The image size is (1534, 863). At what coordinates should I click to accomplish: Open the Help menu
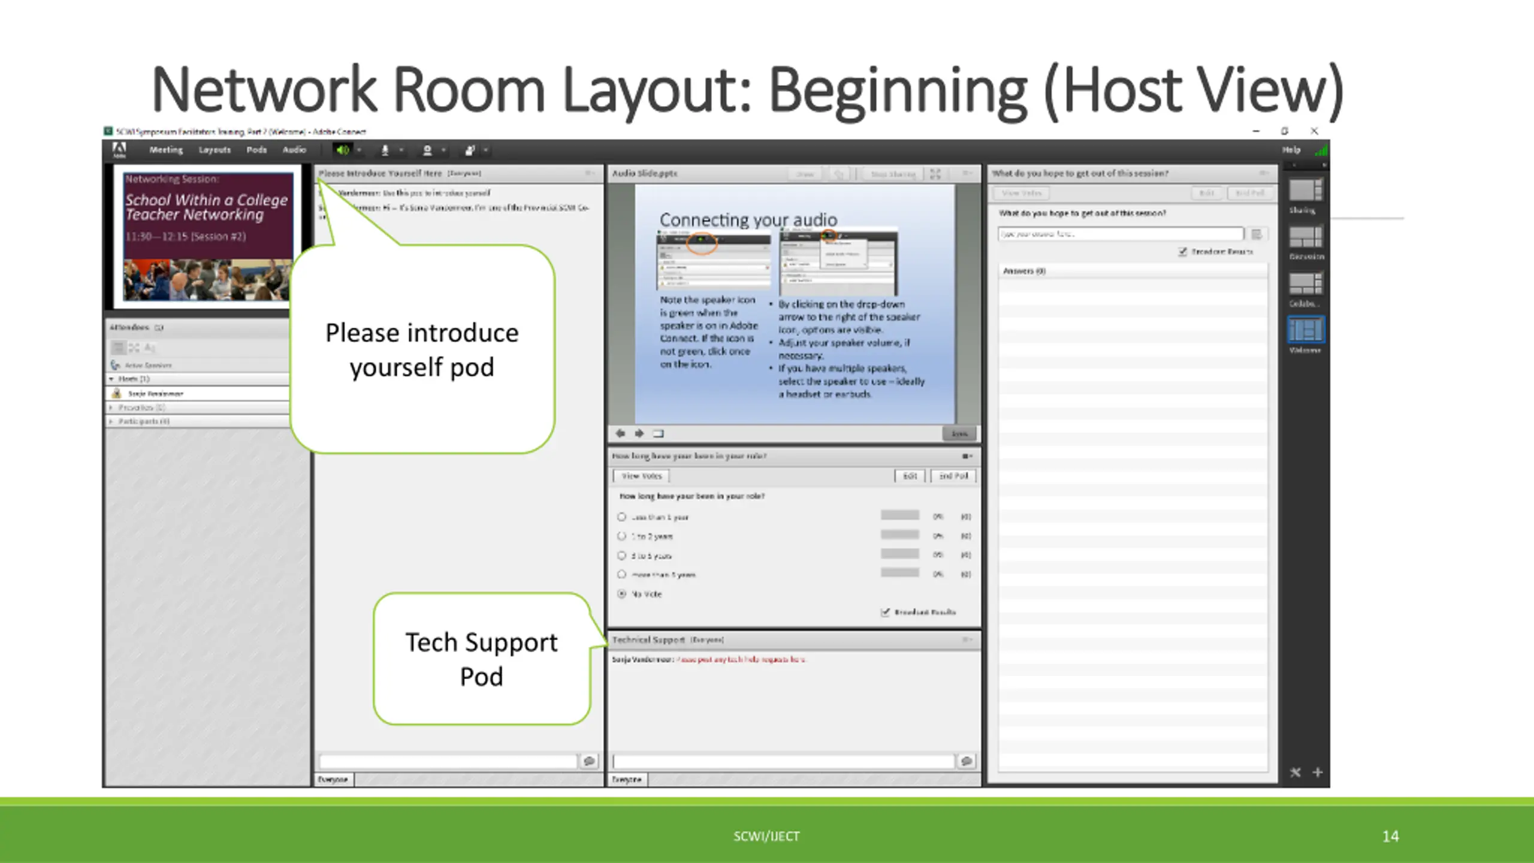pyautogui.click(x=1291, y=150)
